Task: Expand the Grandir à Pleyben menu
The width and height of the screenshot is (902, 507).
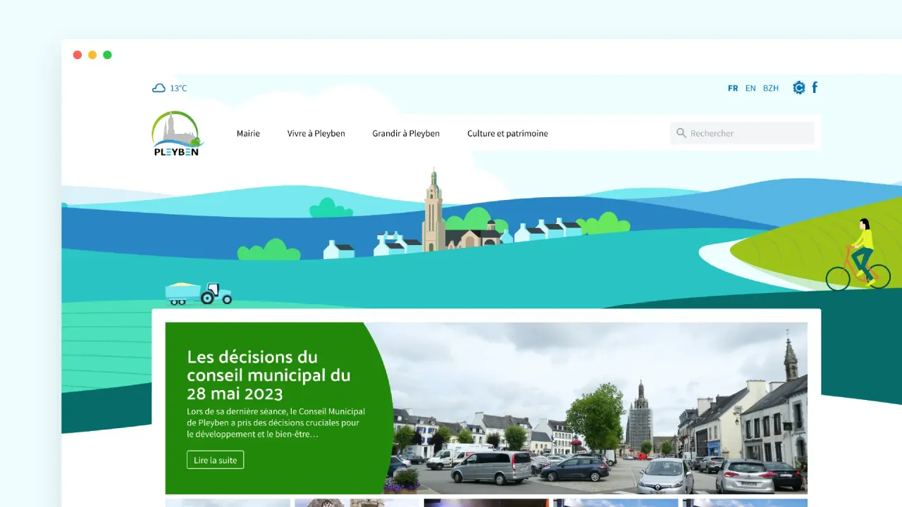Action: [x=406, y=133]
